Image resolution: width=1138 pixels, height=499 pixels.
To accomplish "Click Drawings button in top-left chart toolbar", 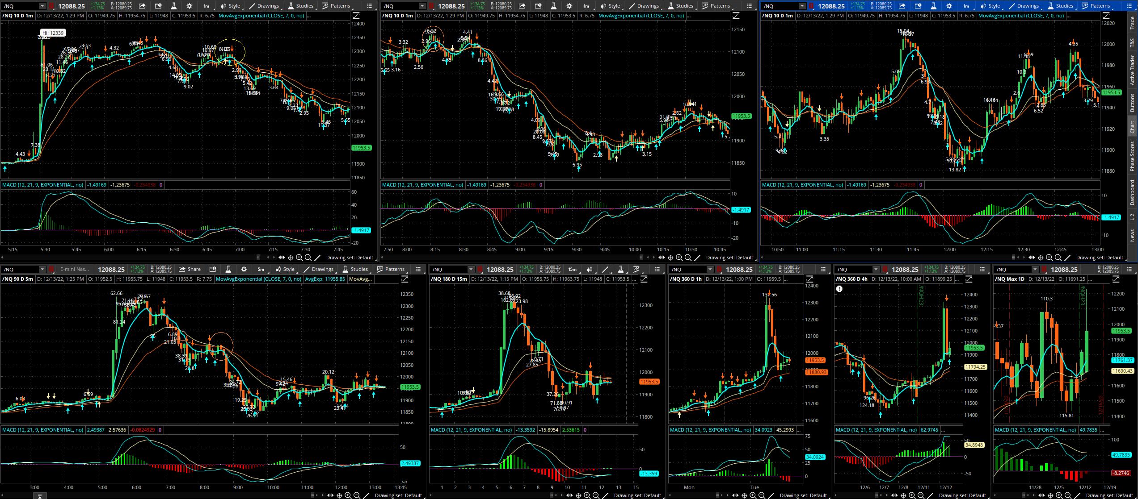I will coord(264,6).
